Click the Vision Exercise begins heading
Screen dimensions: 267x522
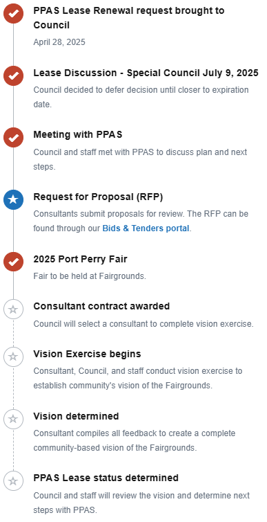click(87, 354)
